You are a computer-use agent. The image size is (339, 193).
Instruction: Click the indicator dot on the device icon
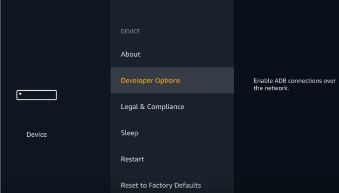(x=20, y=94)
